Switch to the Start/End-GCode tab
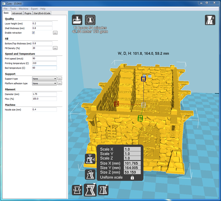This screenshot has height=201, width=221. point(42,13)
